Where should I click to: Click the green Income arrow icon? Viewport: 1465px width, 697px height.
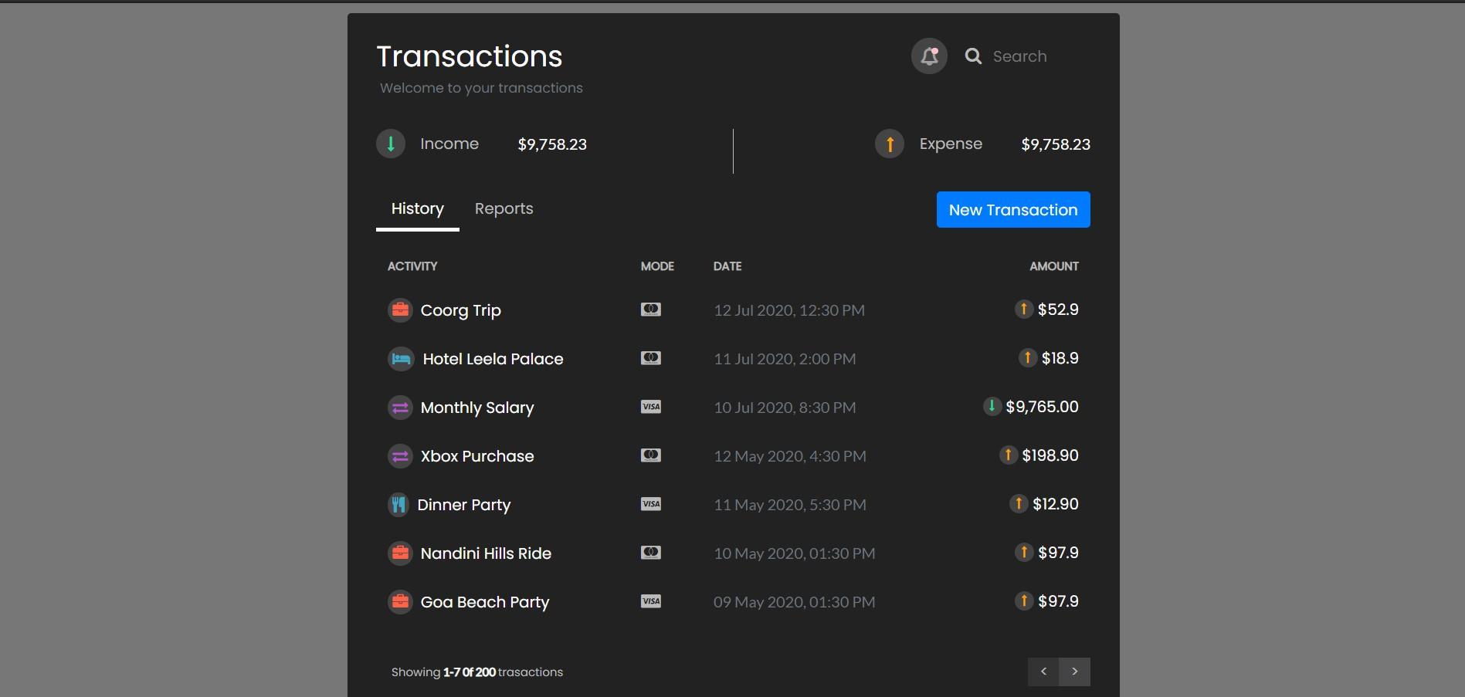point(390,144)
